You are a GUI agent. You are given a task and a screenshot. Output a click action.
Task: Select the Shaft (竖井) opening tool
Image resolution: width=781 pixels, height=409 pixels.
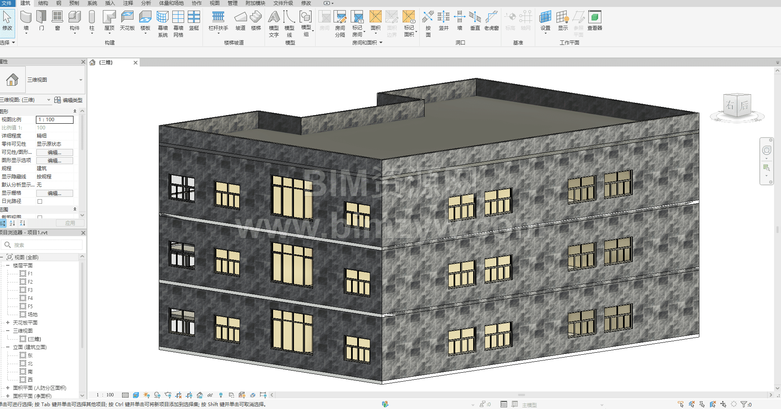[x=443, y=20]
